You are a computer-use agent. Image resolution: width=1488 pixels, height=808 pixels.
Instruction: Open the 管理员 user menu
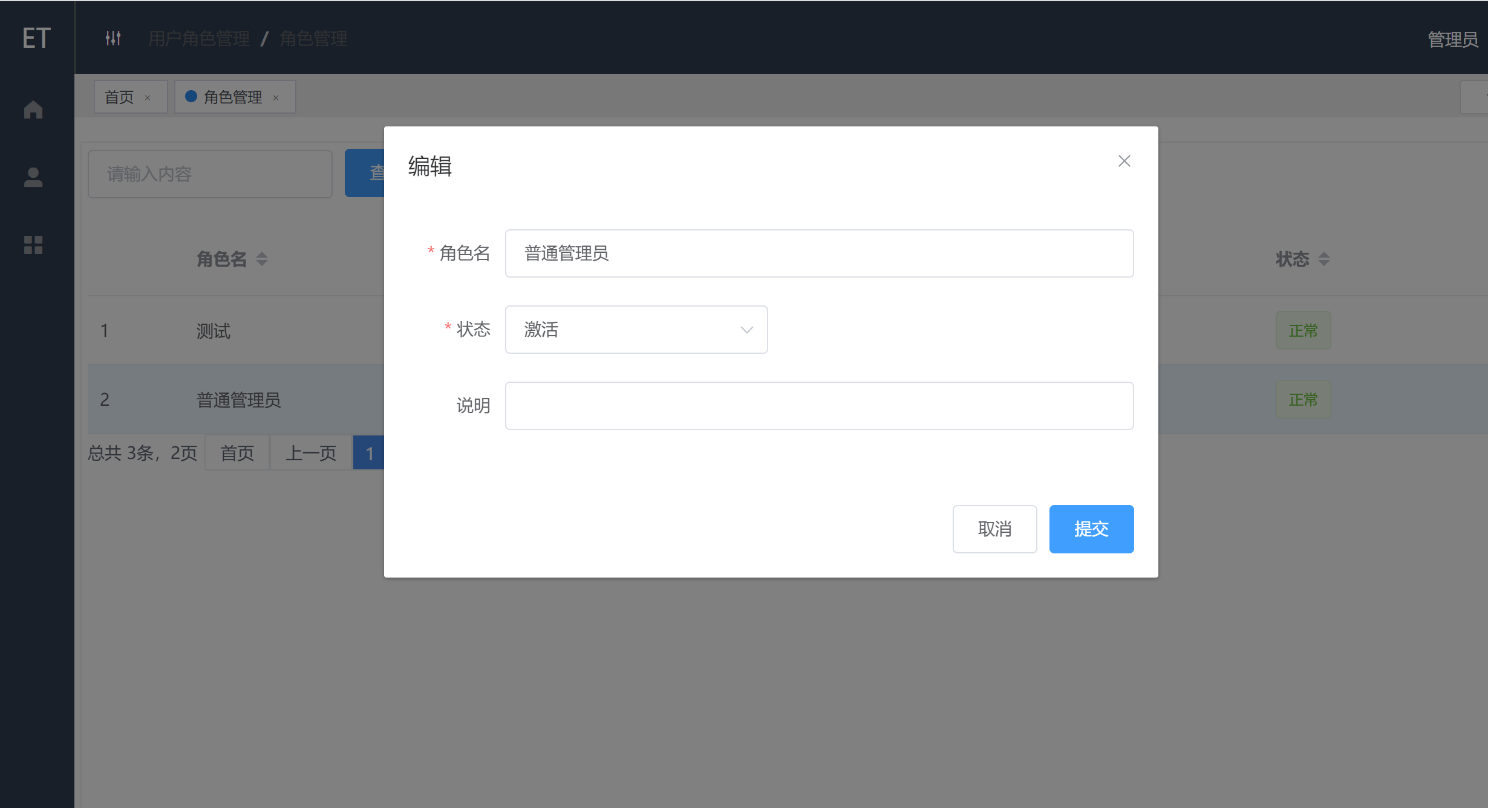[x=1452, y=39]
